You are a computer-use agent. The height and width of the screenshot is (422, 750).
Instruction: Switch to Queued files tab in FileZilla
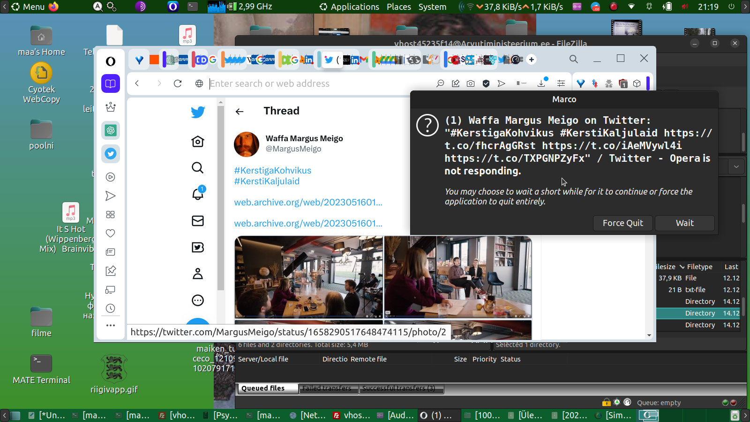point(268,388)
